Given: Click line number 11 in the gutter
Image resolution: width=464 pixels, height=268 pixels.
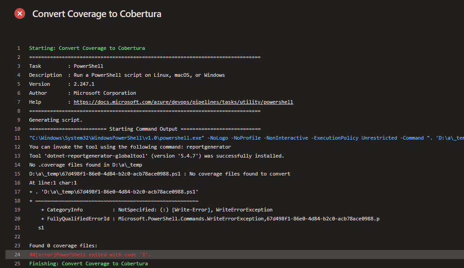Looking at the screenshot, I should [17, 138].
